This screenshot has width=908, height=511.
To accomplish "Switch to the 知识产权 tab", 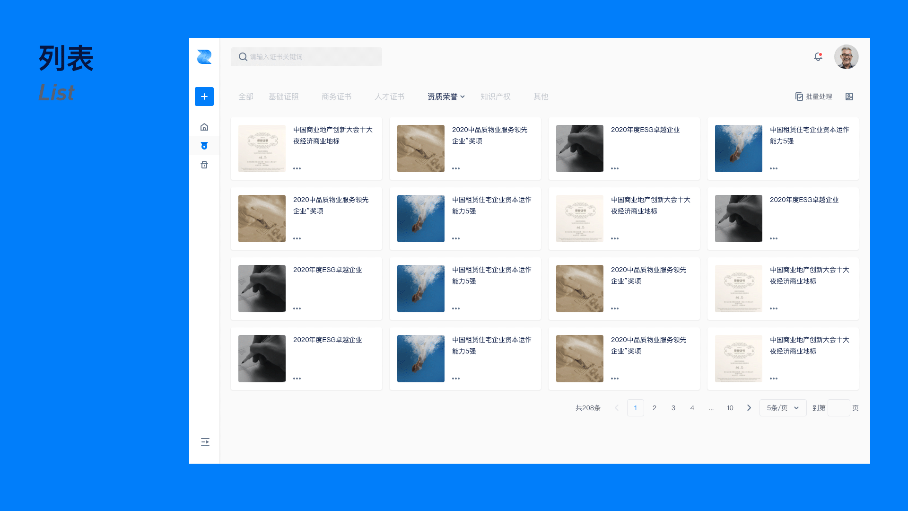I will [x=495, y=97].
